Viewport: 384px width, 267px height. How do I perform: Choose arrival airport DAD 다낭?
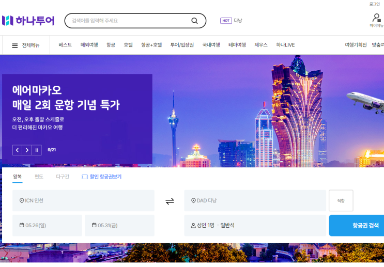(x=255, y=201)
